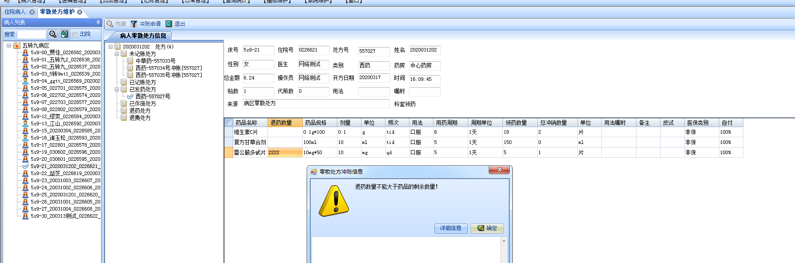Click the 退药数量 cell containing 2222
Image resolution: width=795 pixels, height=263 pixels.
(x=285, y=152)
